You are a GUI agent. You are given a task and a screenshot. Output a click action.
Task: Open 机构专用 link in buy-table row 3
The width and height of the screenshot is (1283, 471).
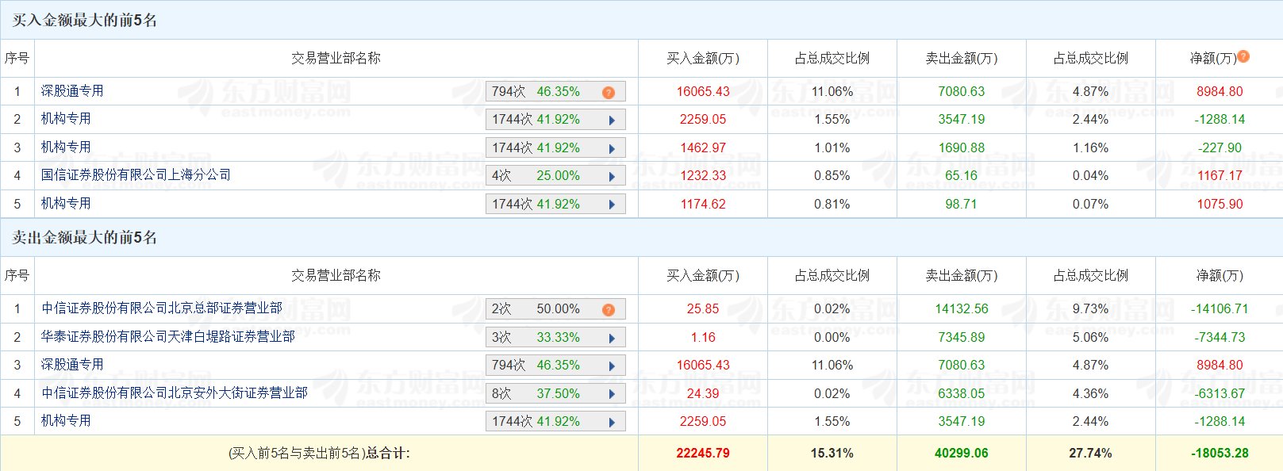click(x=66, y=147)
